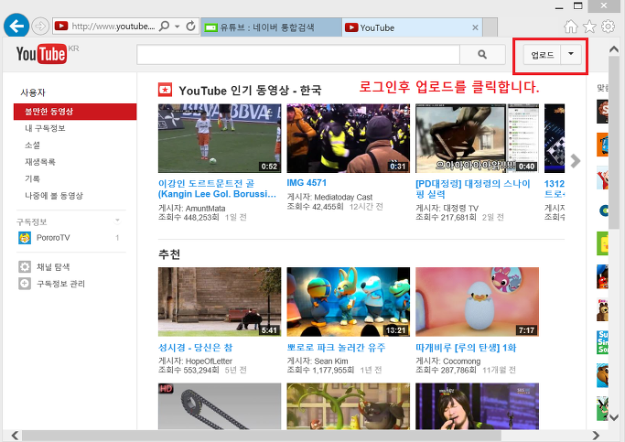This screenshot has width=625, height=442.
Task: Open the dropdown arrow next to 업로드
Action: click(x=571, y=54)
